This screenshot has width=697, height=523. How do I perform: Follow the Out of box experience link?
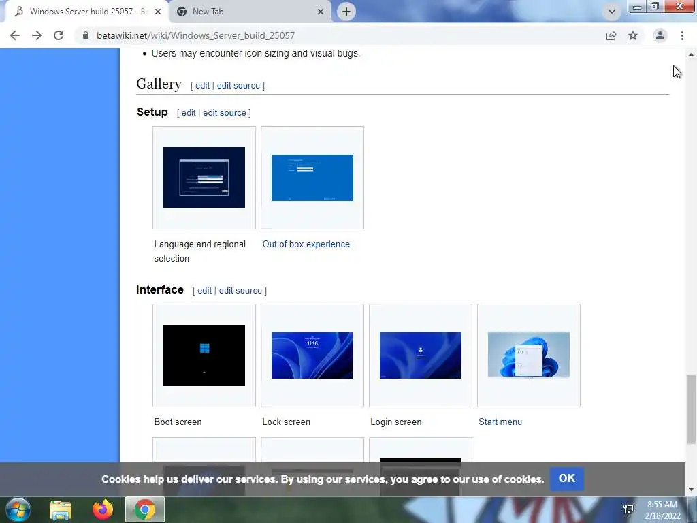click(306, 244)
